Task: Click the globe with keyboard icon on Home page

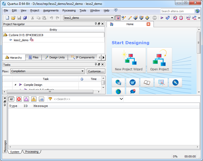Action: pos(118,83)
